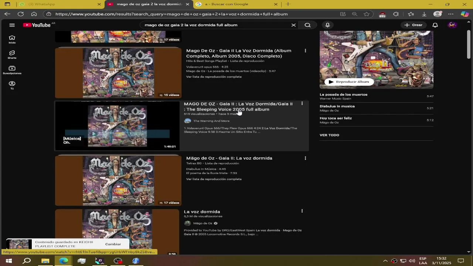This screenshot has height=266, width=473.
Task: Open options for Mägo de Oz La voz dormida playlist
Action: (305, 158)
